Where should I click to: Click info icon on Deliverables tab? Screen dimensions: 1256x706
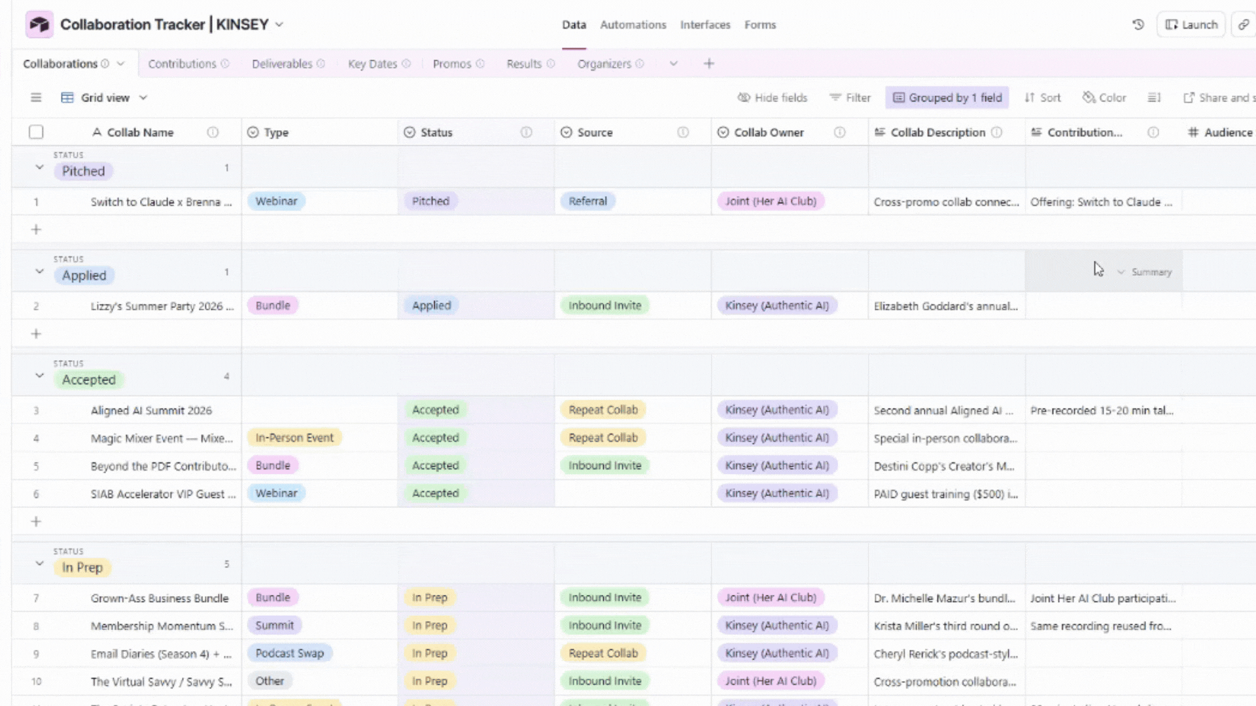pos(321,63)
